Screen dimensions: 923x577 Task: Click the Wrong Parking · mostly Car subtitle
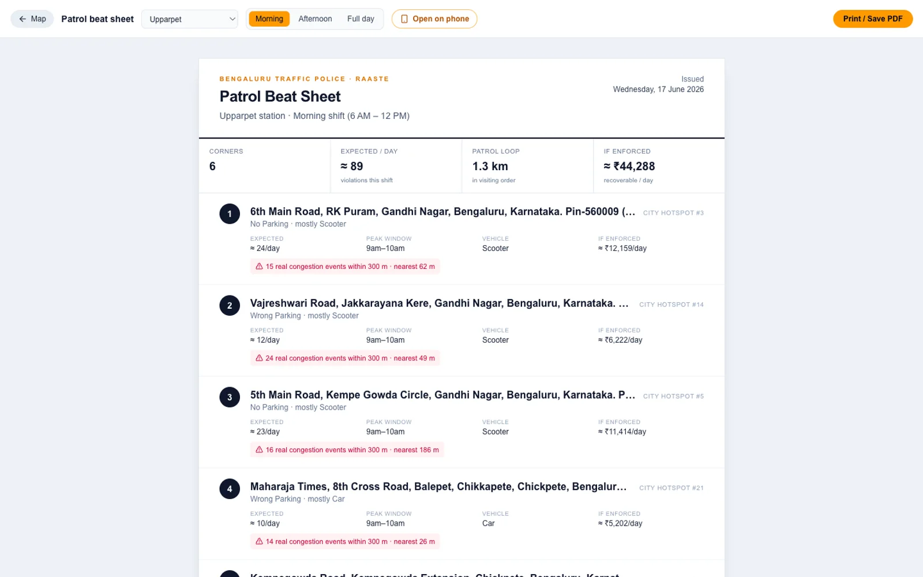(x=297, y=499)
